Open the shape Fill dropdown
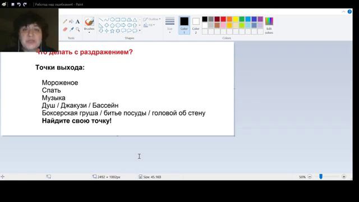359x202 pixels. 149,25
